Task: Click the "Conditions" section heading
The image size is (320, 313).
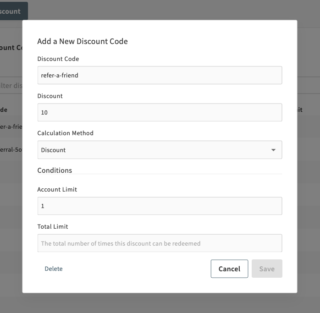Action: 55,170
